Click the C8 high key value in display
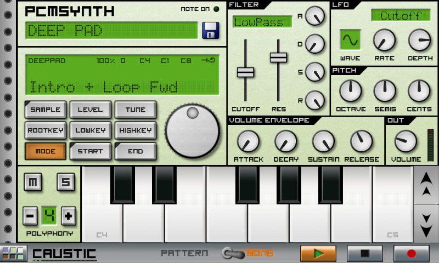Image resolution: width=439 pixels, height=263 pixels. tap(185, 61)
